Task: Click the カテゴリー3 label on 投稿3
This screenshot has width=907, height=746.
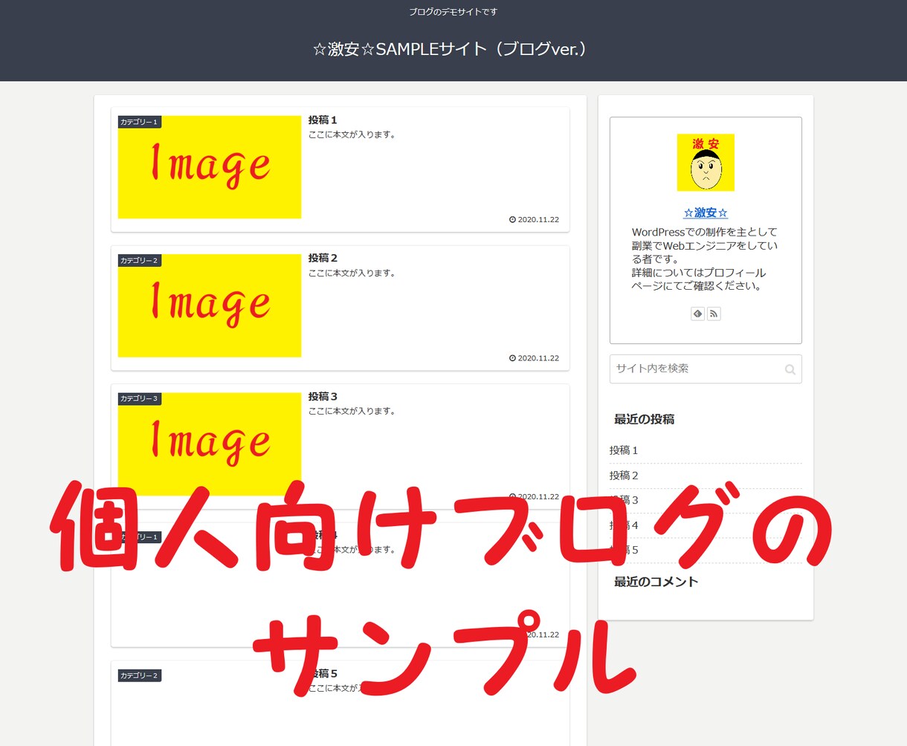Action: tap(139, 399)
